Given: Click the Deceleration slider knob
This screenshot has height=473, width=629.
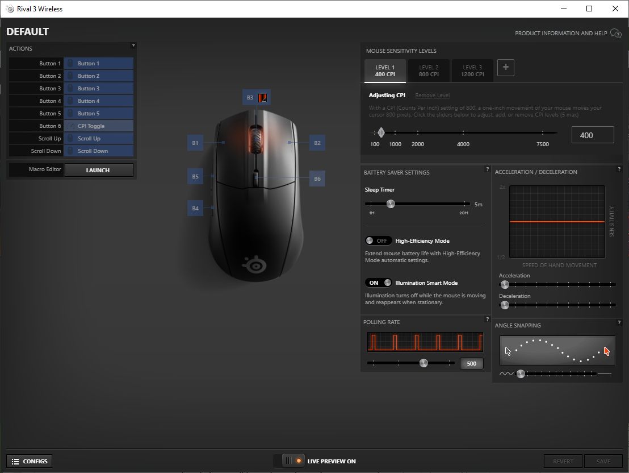Looking at the screenshot, I should click(x=505, y=305).
